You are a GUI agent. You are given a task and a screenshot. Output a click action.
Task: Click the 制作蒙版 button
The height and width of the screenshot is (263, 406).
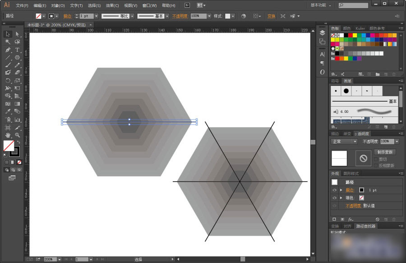(x=385, y=152)
